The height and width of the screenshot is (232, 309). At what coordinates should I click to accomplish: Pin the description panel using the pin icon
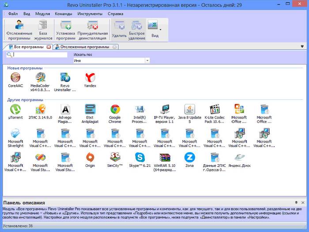(x=296, y=202)
